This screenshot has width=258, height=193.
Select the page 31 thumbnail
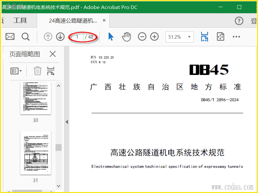point(35,153)
